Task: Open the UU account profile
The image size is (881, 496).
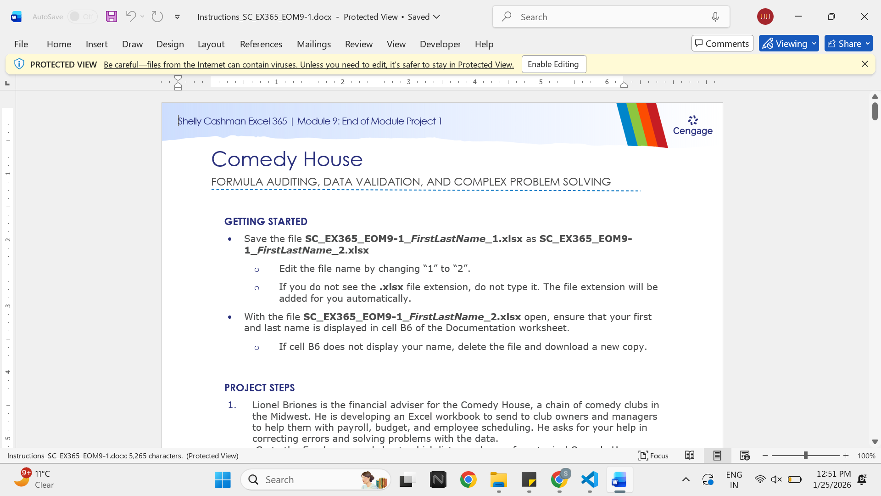Action: point(765,17)
